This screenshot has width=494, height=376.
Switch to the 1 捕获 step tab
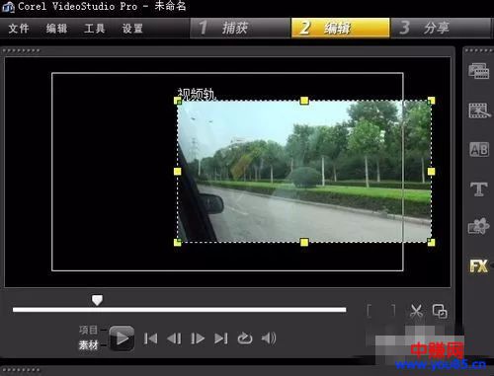241,28
